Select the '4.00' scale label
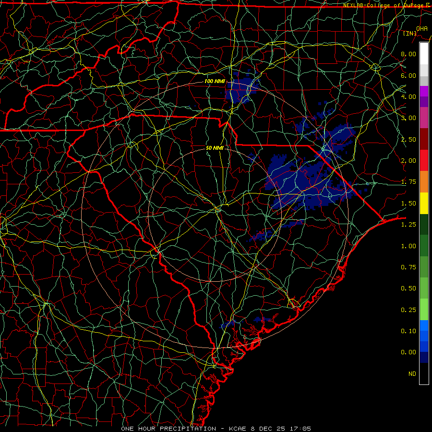The width and height of the screenshot is (432, 432). click(408, 96)
